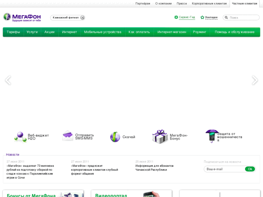This screenshot has width=263, height=197.
Task: Open news about club format for corporate clients
Action: pyautogui.click(x=94, y=170)
